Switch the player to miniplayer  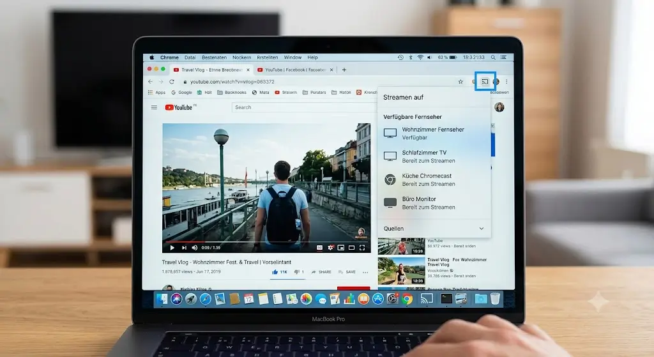(341, 248)
